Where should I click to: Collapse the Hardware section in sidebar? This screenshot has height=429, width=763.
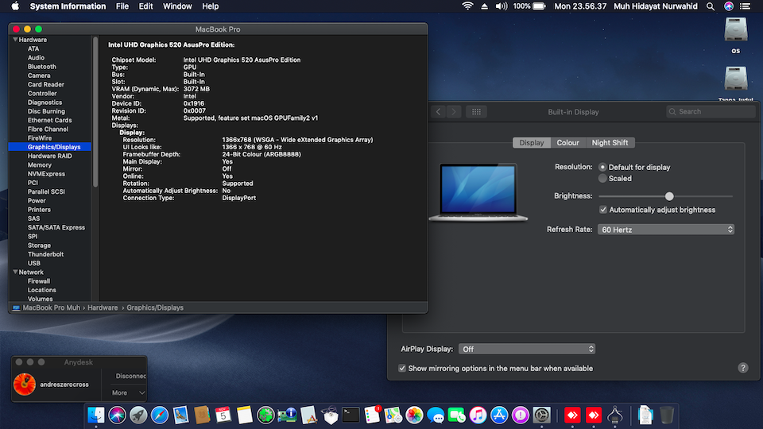tap(15, 40)
